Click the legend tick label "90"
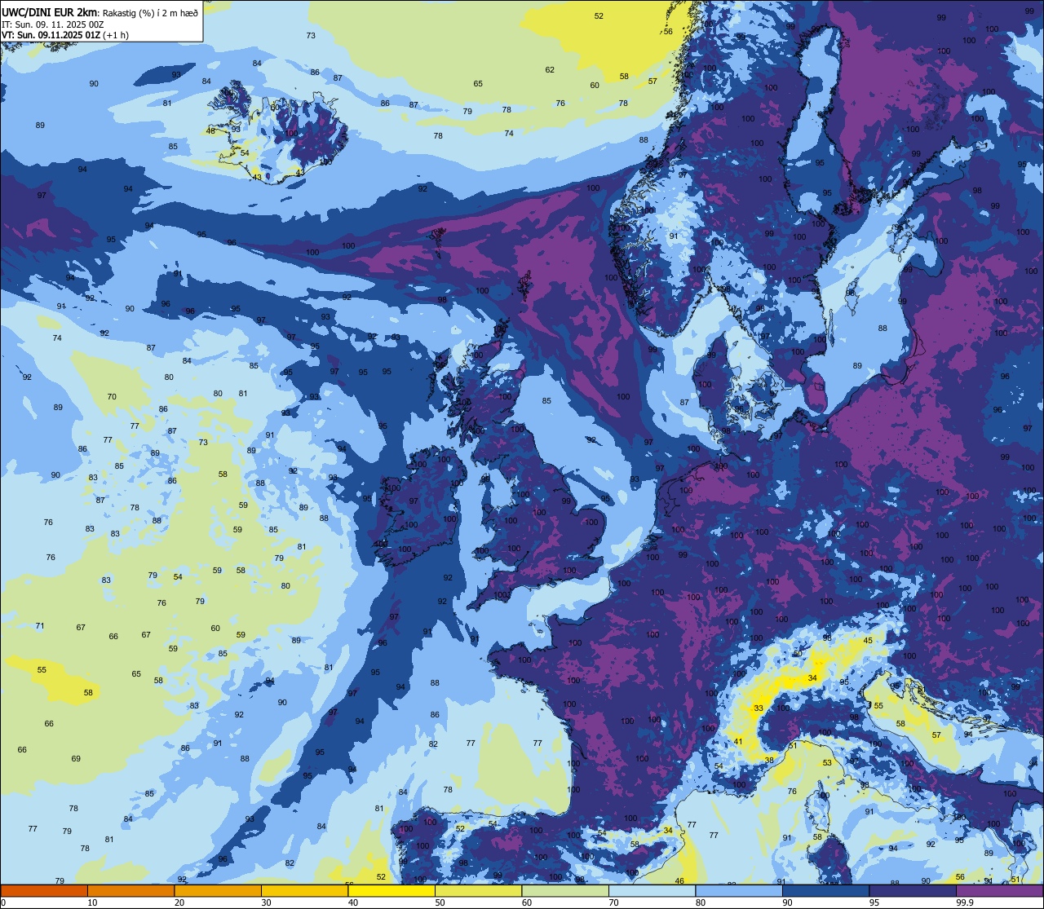This screenshot has height=909, width=1044. point(787,902)
